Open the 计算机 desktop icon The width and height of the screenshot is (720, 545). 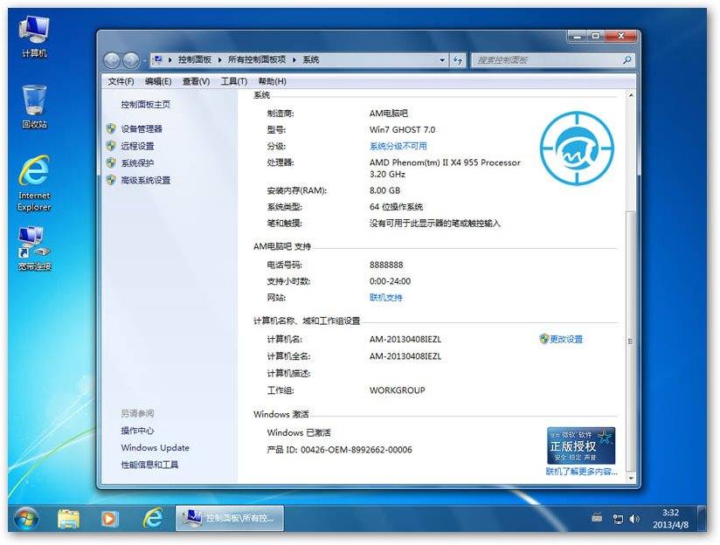coord(34,36)
